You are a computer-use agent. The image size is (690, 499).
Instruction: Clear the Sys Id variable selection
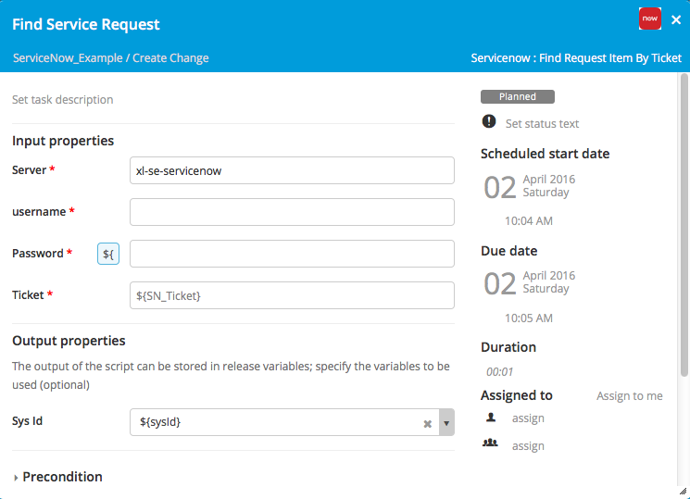click(427, 424)
